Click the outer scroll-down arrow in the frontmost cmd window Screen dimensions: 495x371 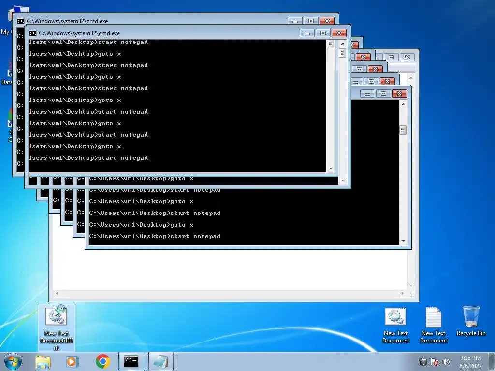343,181
